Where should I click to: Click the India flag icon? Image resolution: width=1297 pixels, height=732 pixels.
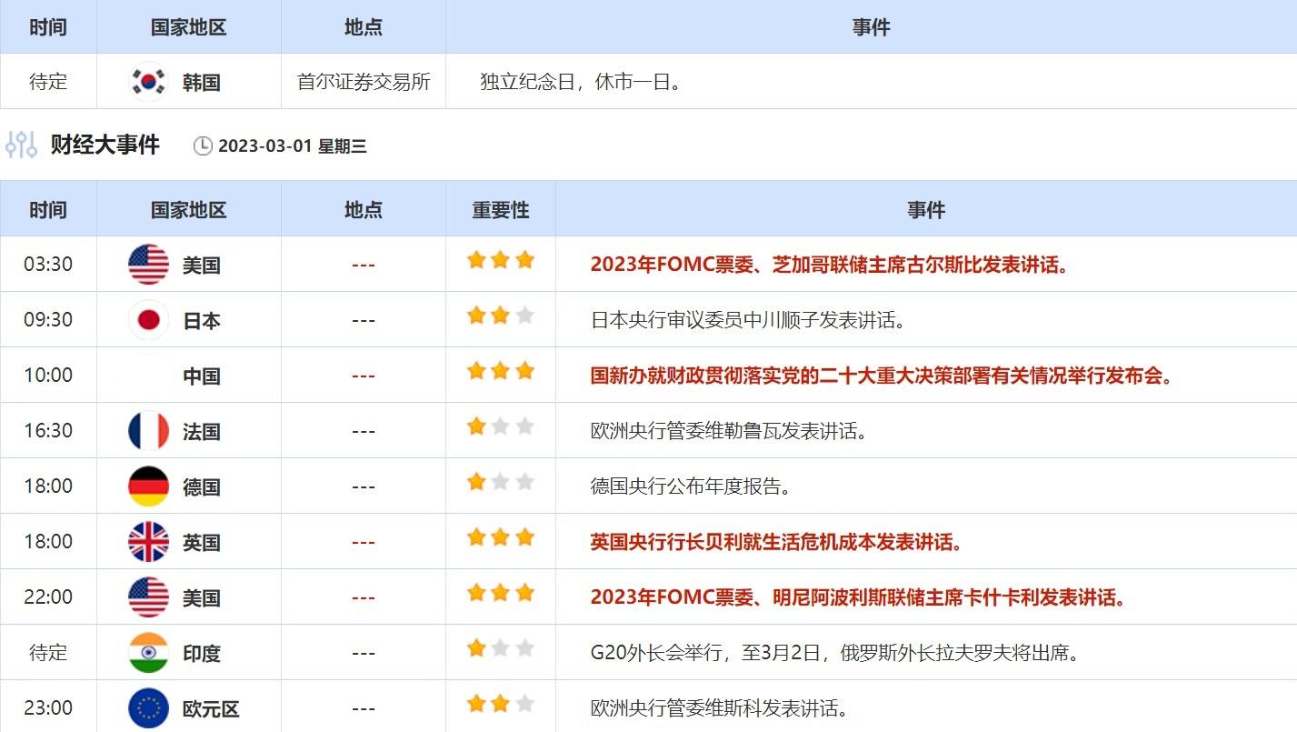(x=148, y=653)
